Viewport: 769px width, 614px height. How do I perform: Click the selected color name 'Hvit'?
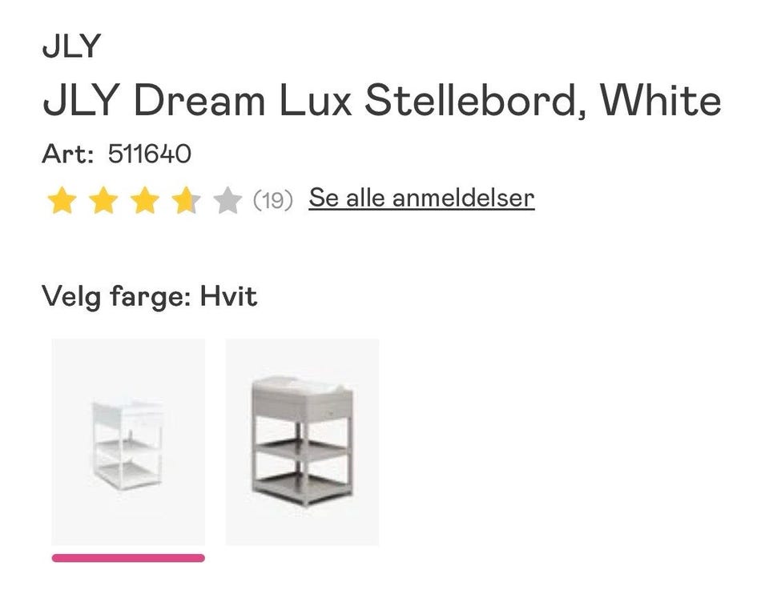[228, 297]
